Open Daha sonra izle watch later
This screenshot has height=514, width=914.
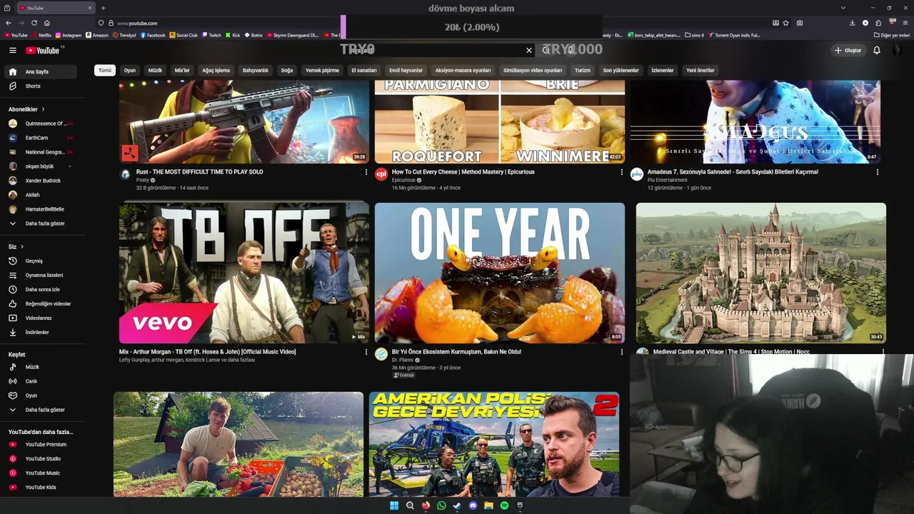pos(43,289)
